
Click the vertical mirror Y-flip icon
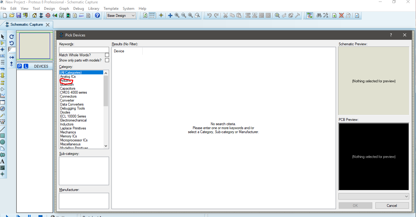point(12,64)
